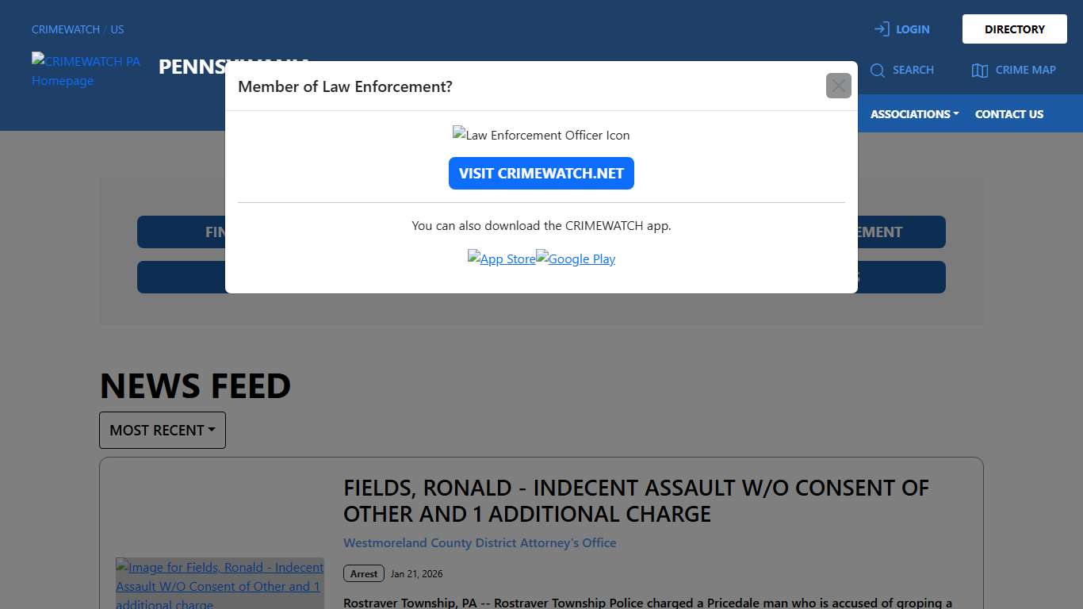Click the search magnifier icon
Screen dimensions: 1083x609
click(x=878, y=71)
